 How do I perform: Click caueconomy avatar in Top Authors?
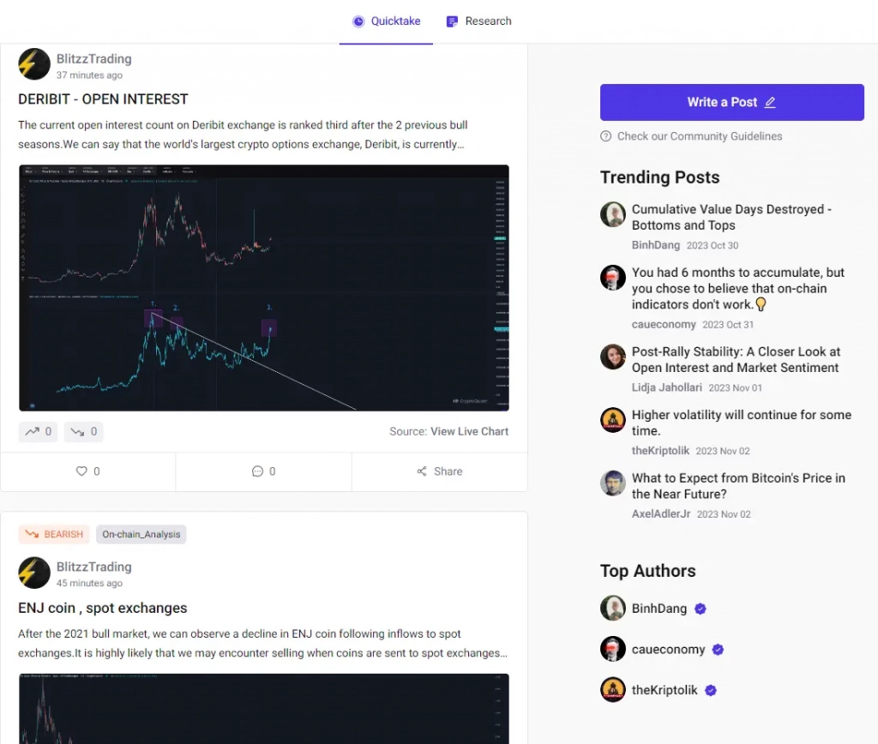point(613,649)
